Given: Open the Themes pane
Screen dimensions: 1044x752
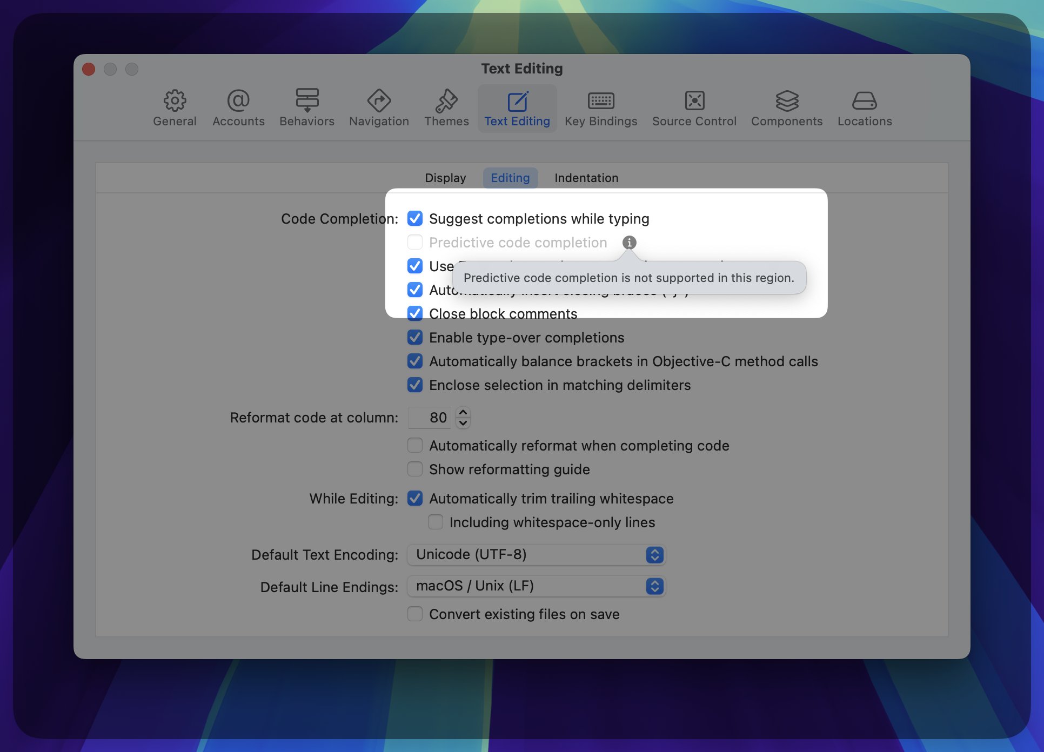Looking at the screenshot, I should [x=446, y=108].
